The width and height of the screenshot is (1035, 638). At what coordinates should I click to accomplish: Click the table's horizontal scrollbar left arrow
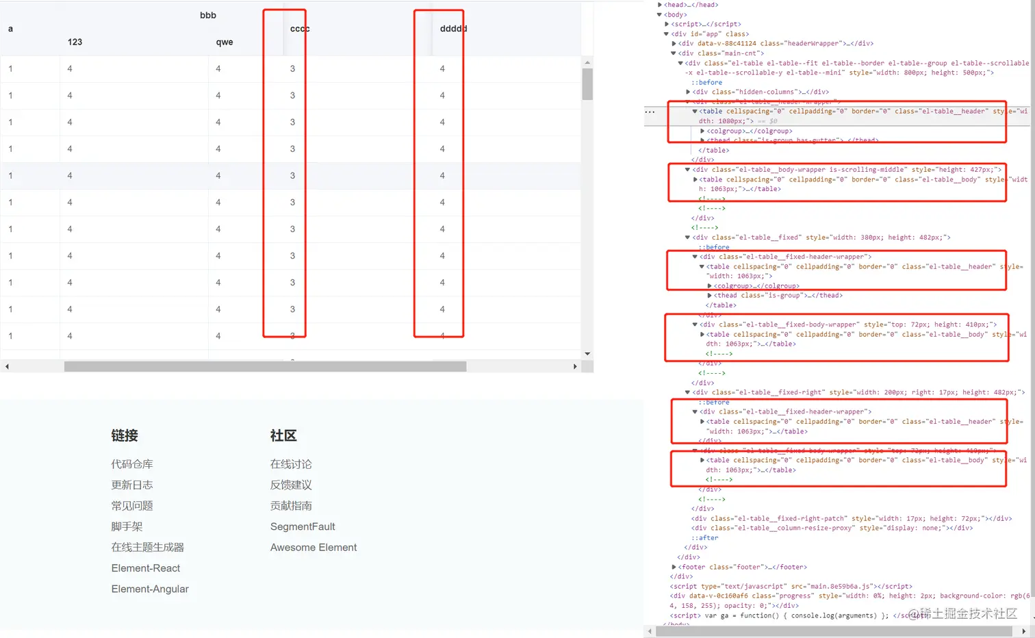click(7, 367)
